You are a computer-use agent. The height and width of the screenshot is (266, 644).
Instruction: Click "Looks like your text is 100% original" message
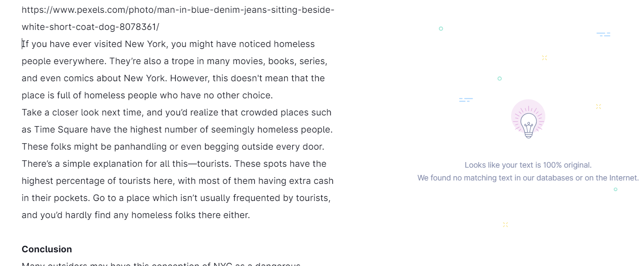click(528, 165)
